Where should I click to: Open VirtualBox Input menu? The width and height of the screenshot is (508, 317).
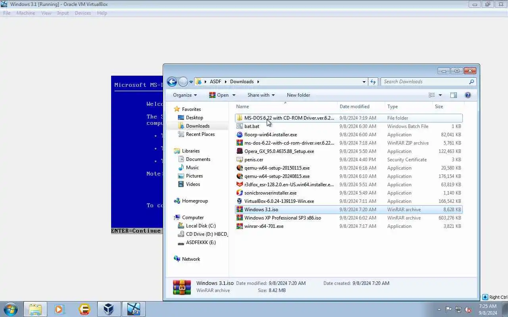[x=63, y=13]
